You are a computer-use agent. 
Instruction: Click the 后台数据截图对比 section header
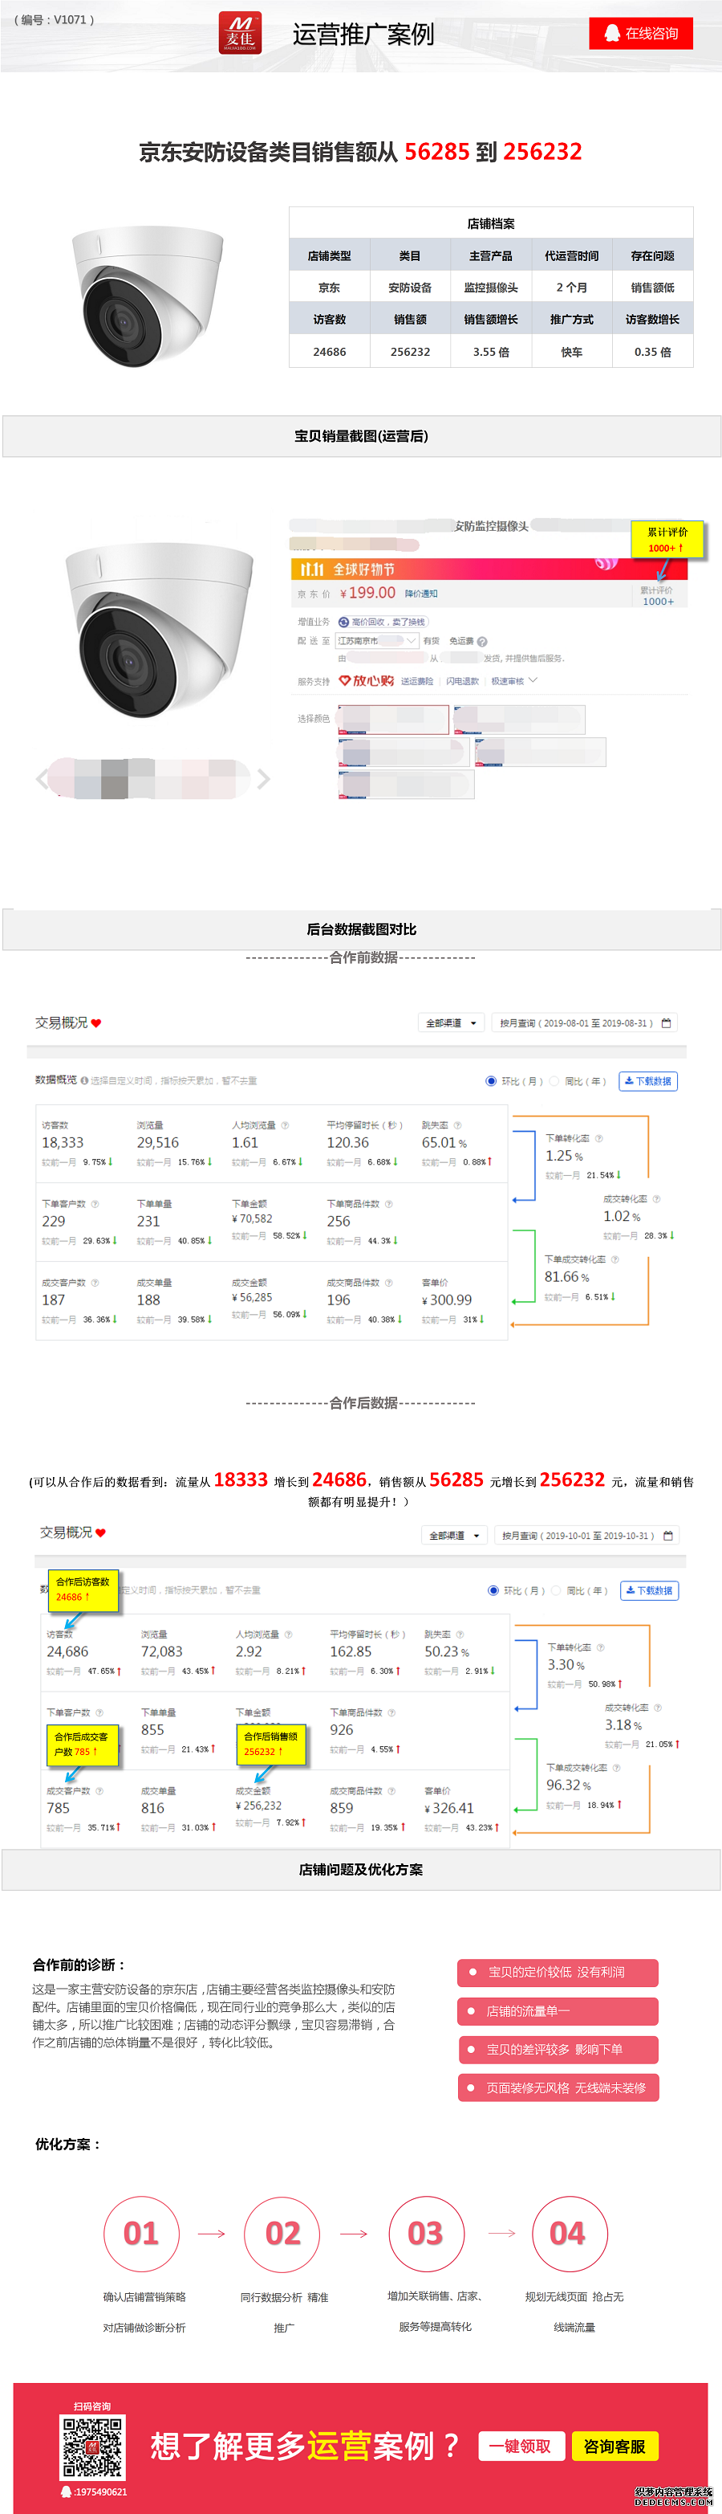(362, 929)
